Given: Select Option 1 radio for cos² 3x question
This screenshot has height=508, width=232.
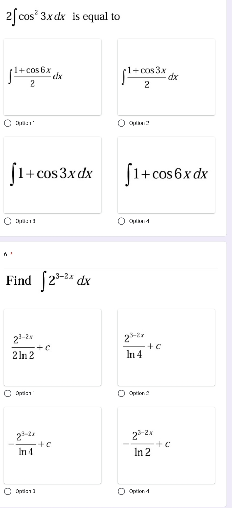Looking at the screenshot, I should (x=8, y=123).
